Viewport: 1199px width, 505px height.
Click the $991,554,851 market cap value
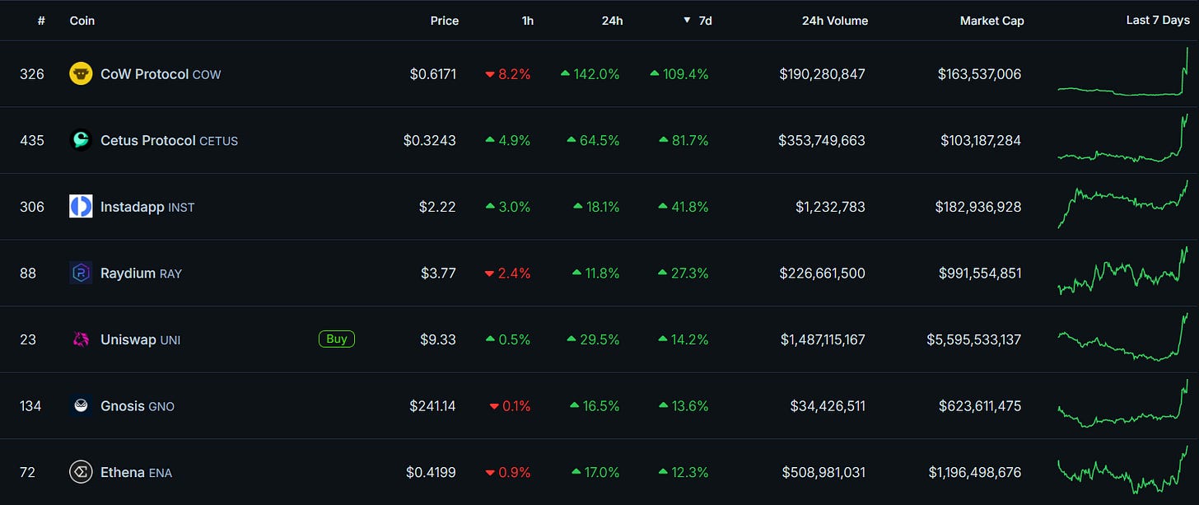[x=980, y=273]
